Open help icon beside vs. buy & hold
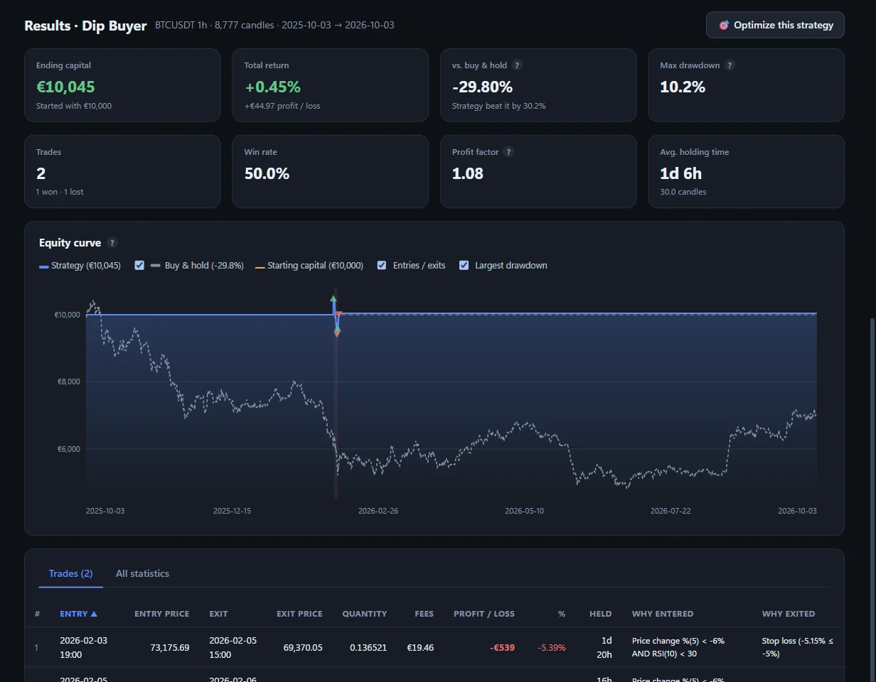The width and height of the screenshot is (876, 682). pos(517,65)
